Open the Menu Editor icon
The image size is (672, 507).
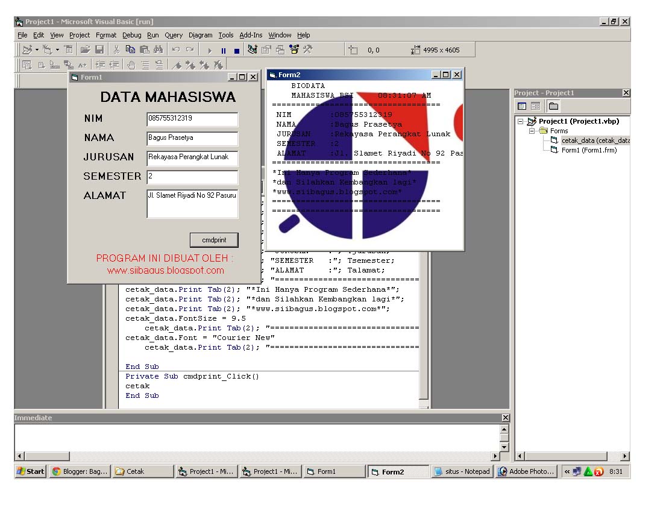click(x=67, y=49)
